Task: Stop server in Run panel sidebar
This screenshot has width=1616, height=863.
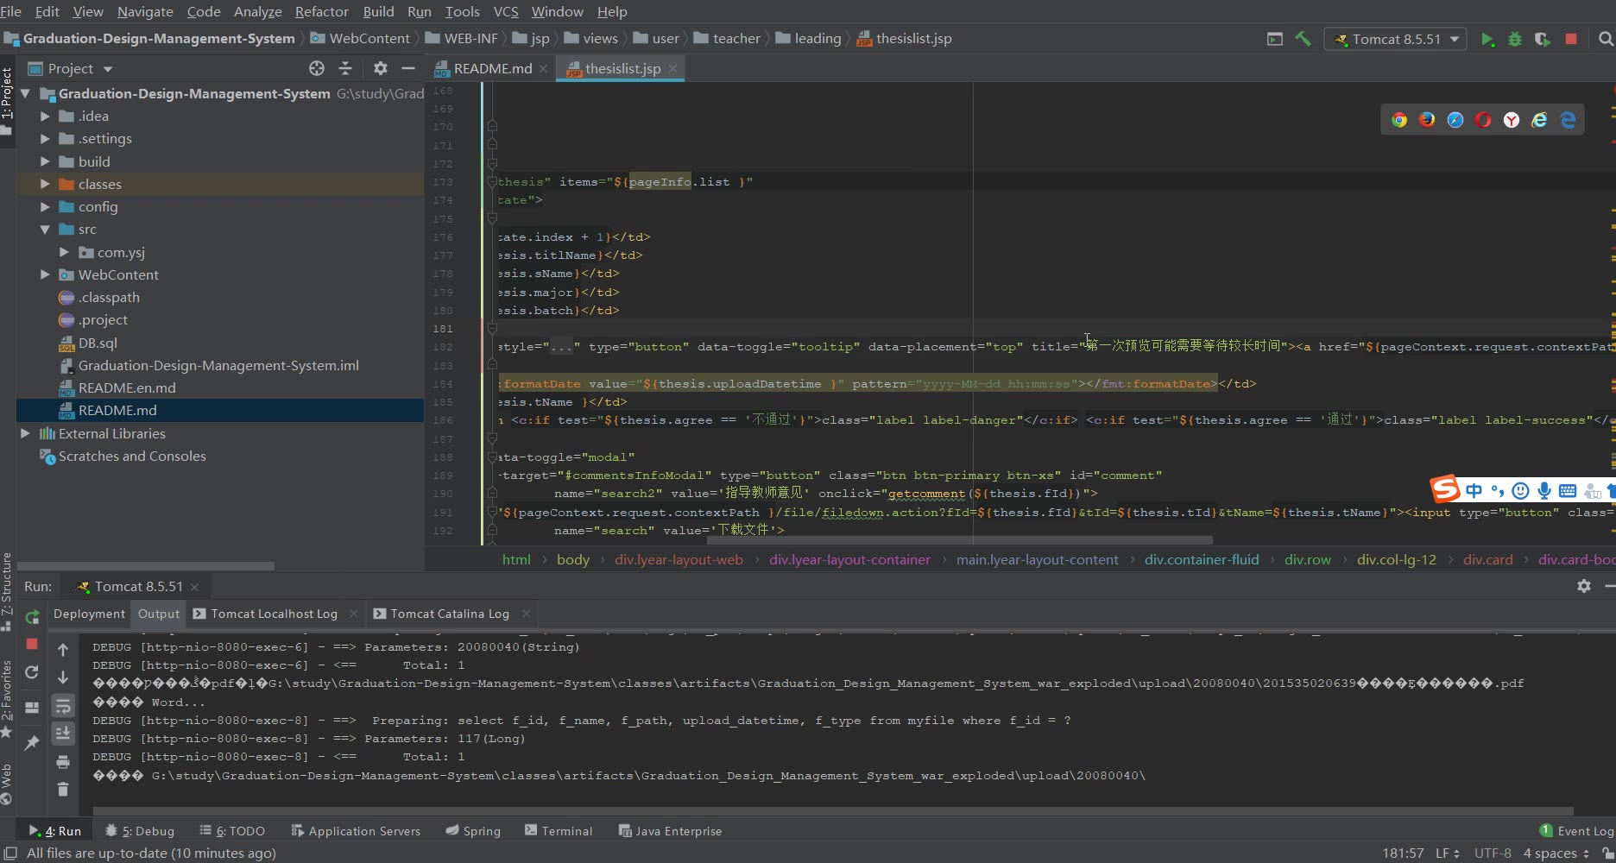Action: coord(32,644)
